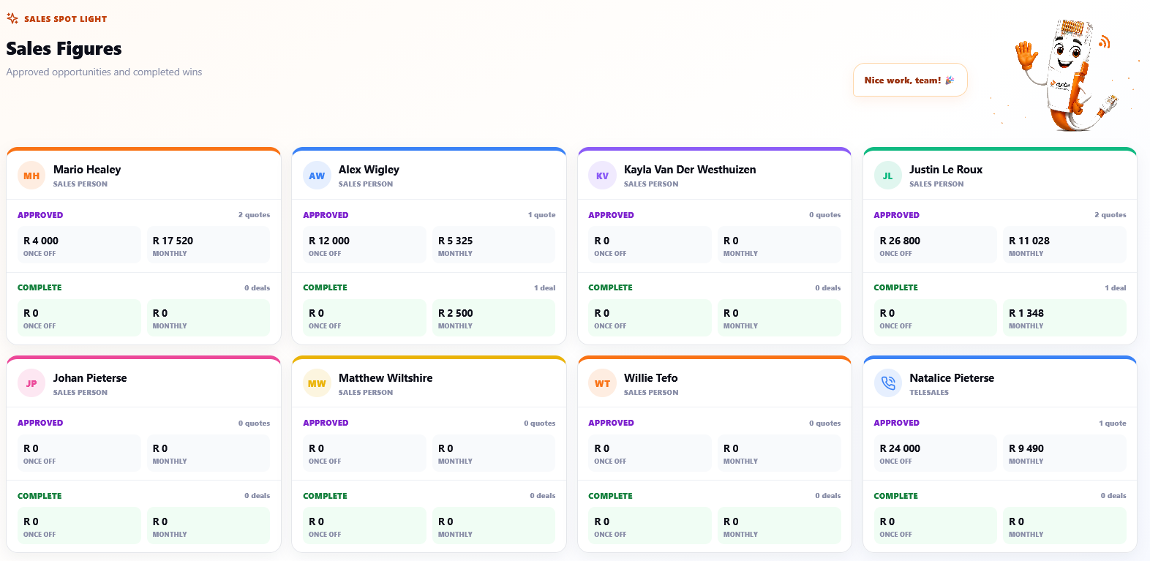This screenshot has width=1150, height=561.
Task: Click the AW avatar for Alex Wigley
Action: click(x=317, y=176)
